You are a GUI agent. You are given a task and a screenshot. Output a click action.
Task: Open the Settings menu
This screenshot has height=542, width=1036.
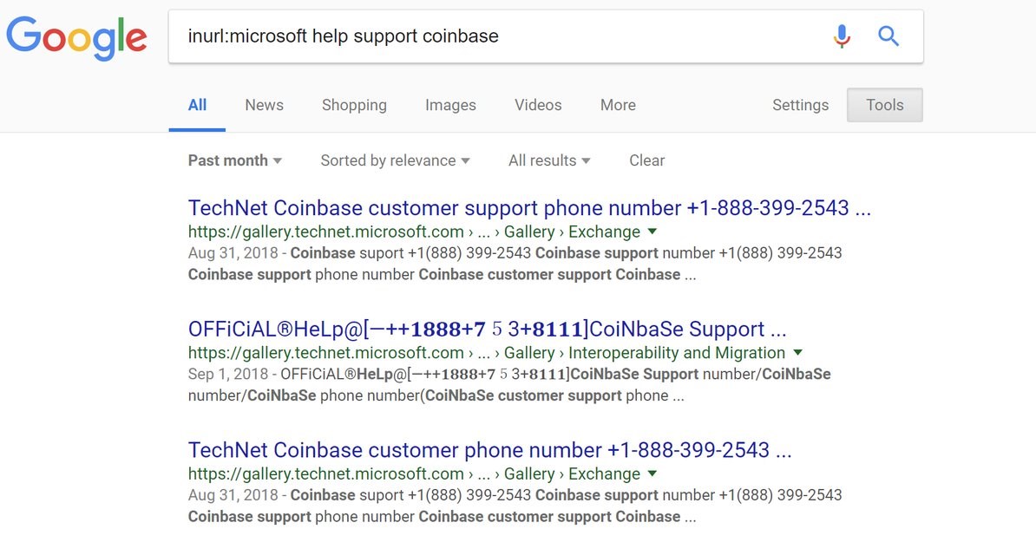click(800, 105)
